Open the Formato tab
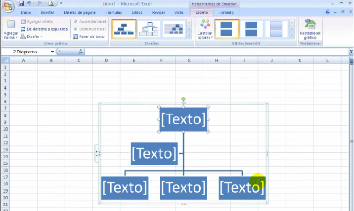Viewport: 354px width, 211px height. 226,12
